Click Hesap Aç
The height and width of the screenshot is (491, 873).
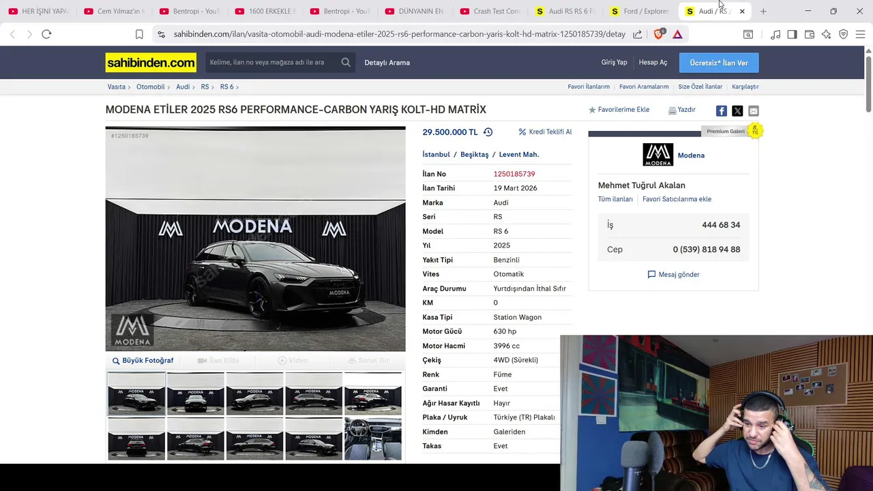(x=653, y=62)
